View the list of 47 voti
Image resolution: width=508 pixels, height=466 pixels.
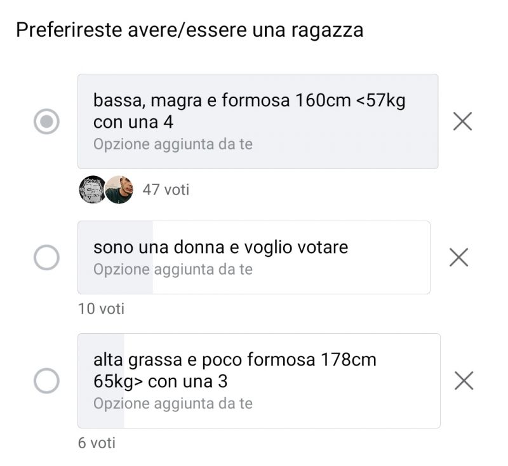point(166,189)
